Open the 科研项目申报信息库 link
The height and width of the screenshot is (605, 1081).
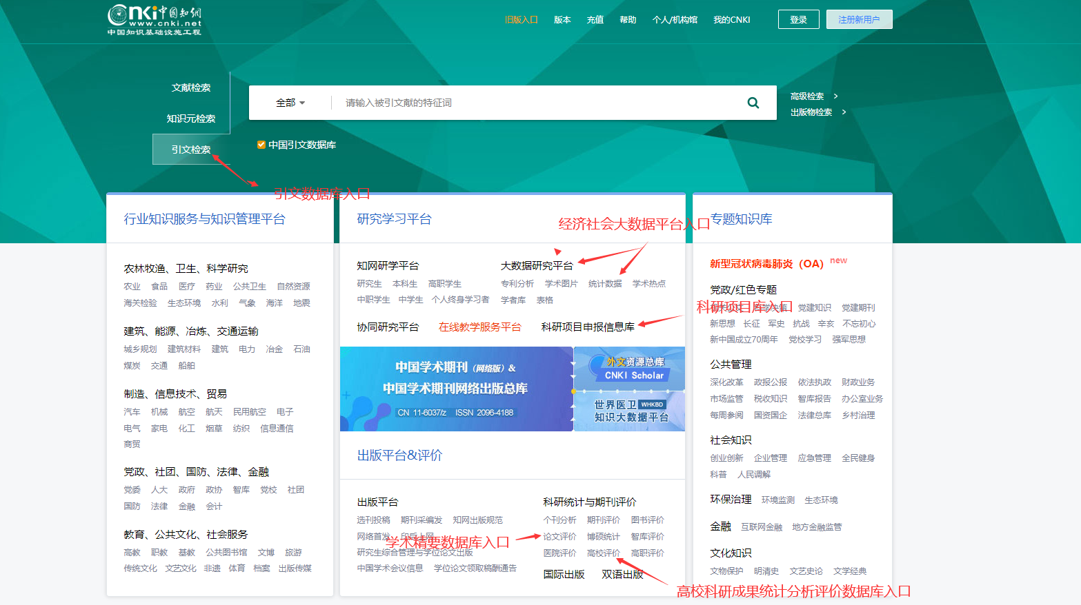coord(588,327)
